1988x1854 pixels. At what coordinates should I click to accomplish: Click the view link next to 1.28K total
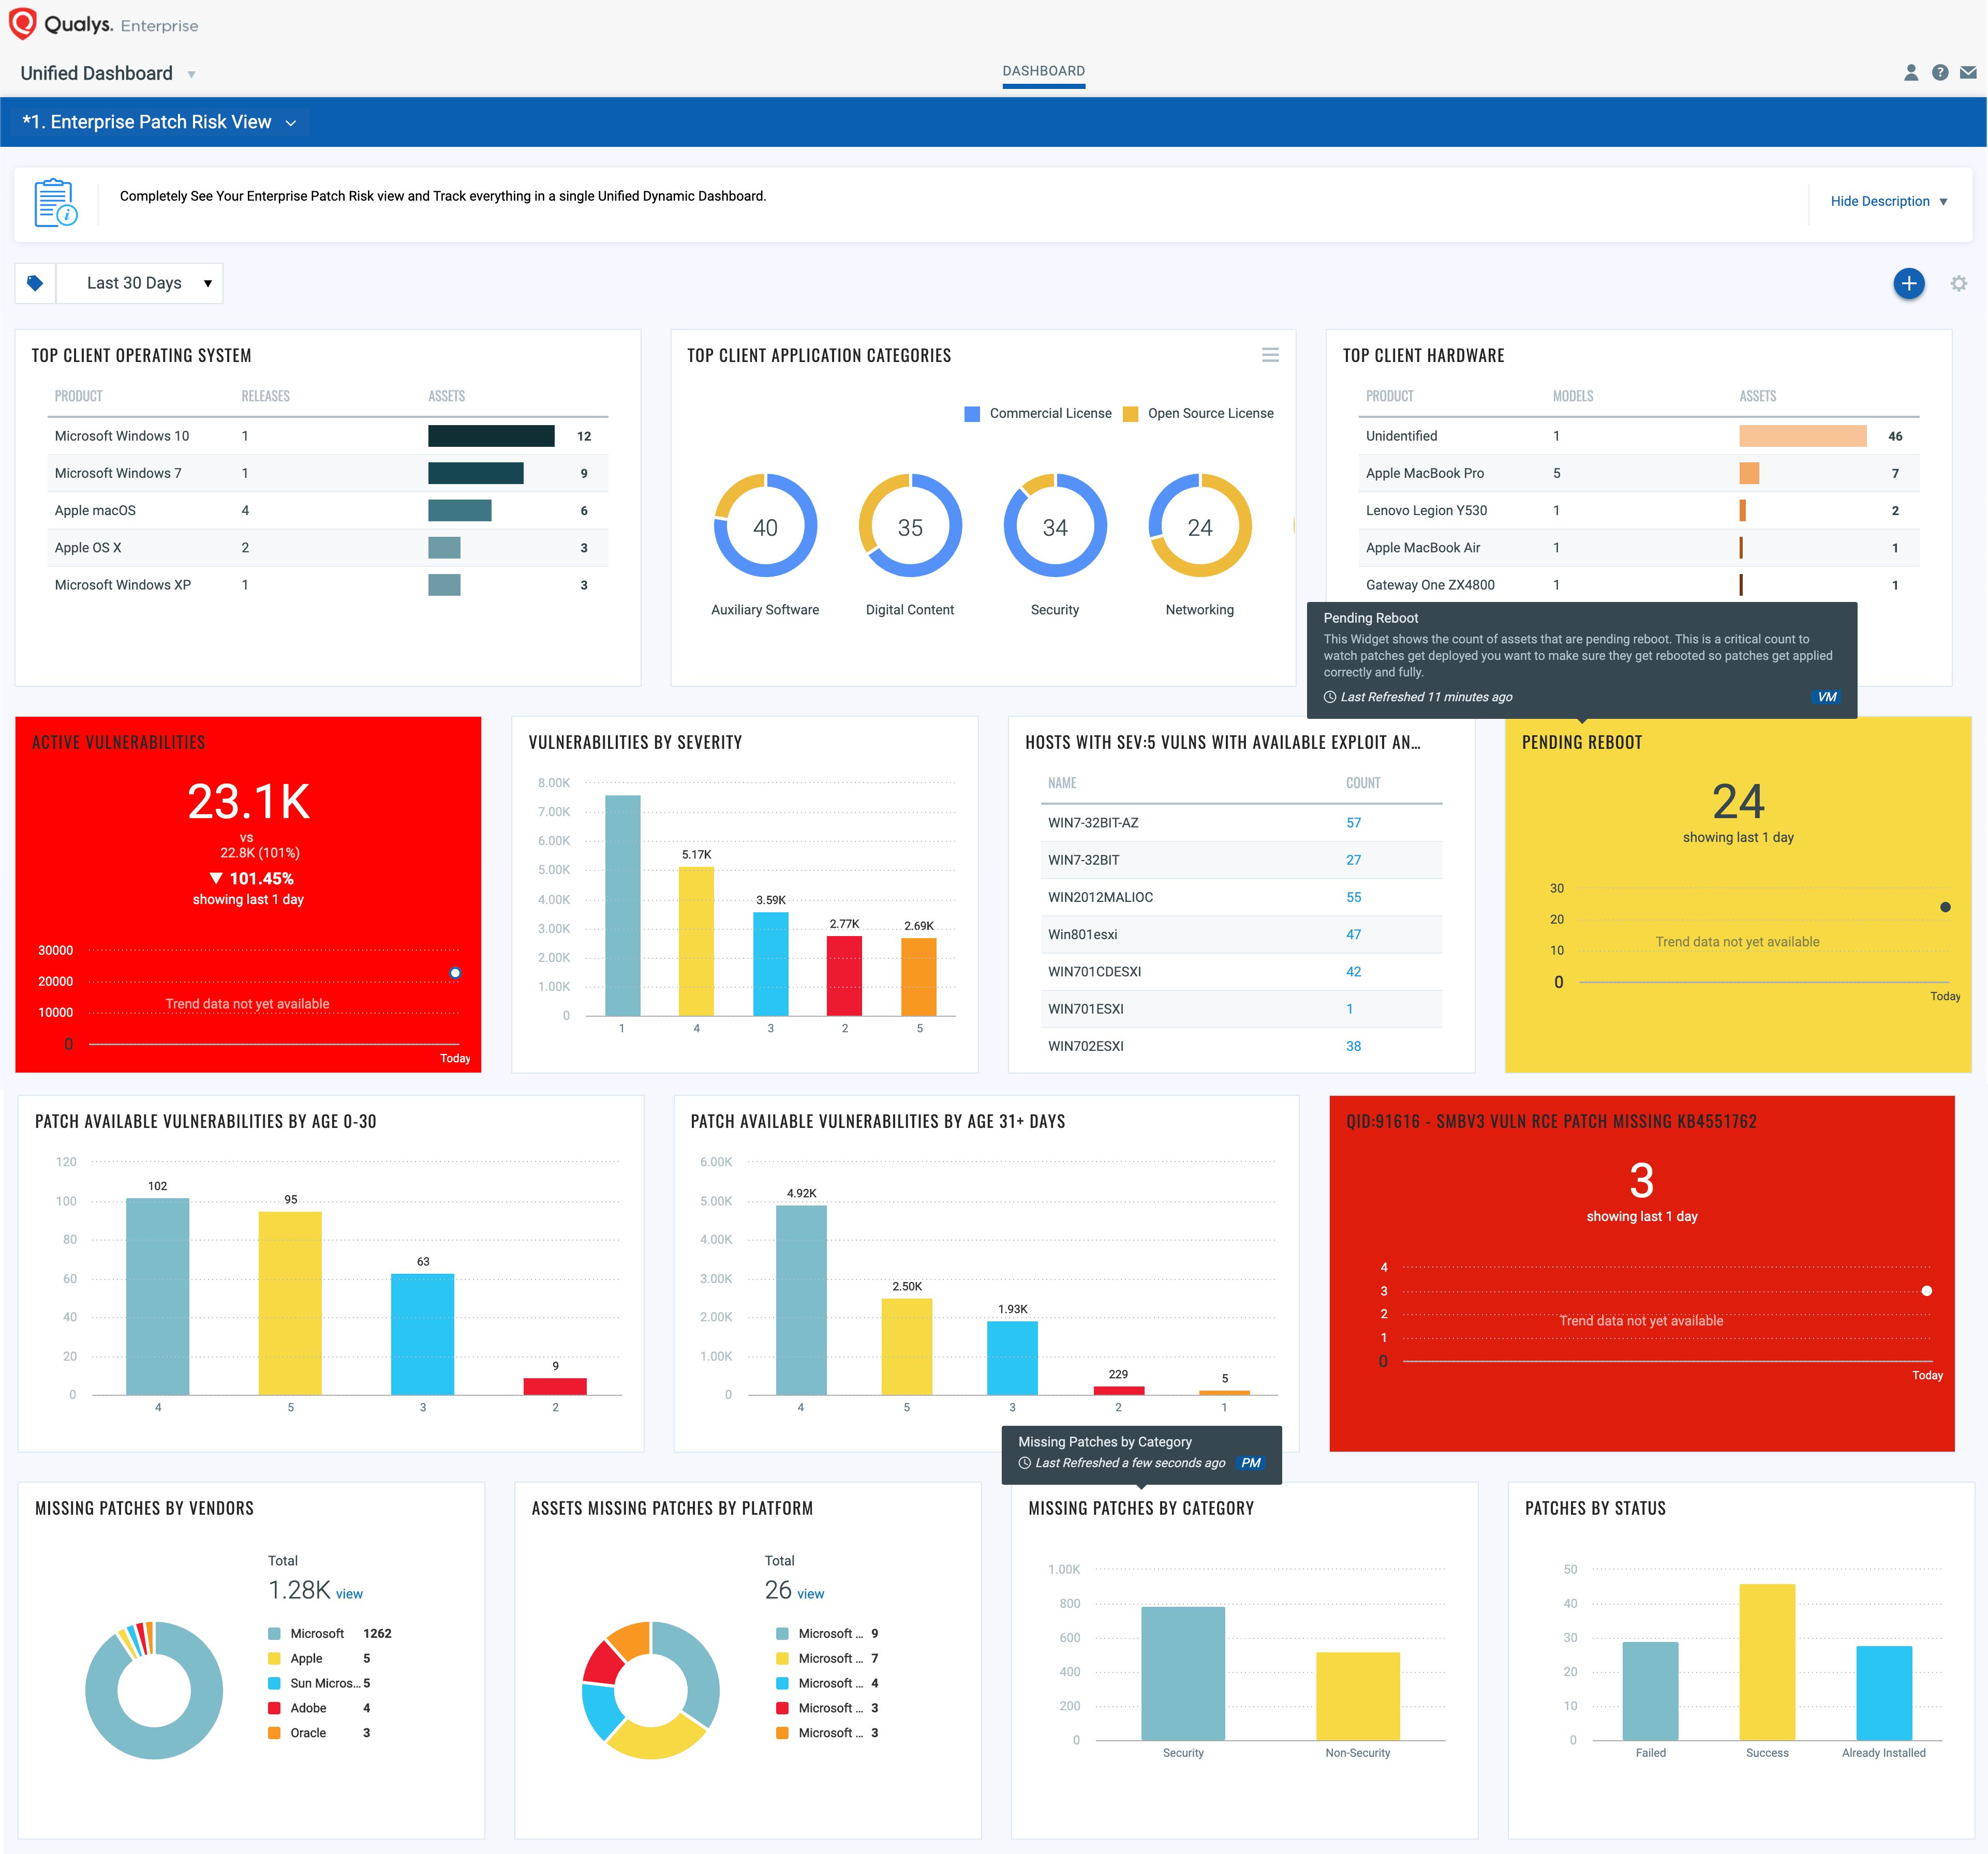[349, 1593]
